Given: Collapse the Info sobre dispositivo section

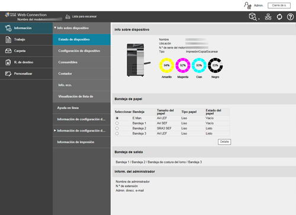Looking at the screenshot, I should point(55,28).
